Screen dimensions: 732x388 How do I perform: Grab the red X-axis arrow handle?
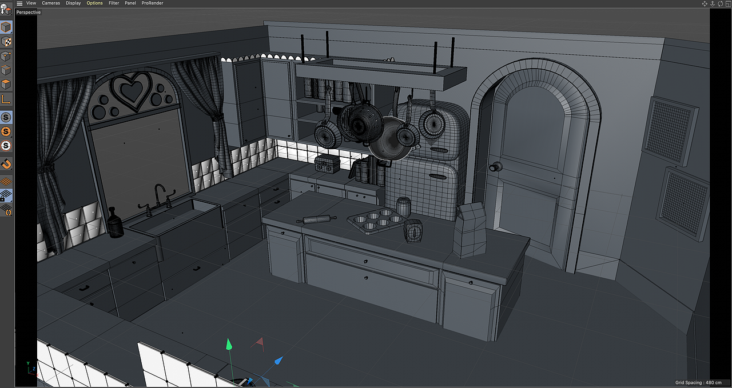(x=260, y=343)
